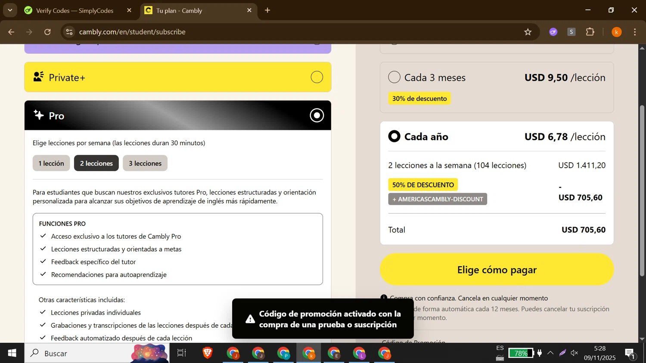Click the USD 6,78 /lección price

[565, 136]
